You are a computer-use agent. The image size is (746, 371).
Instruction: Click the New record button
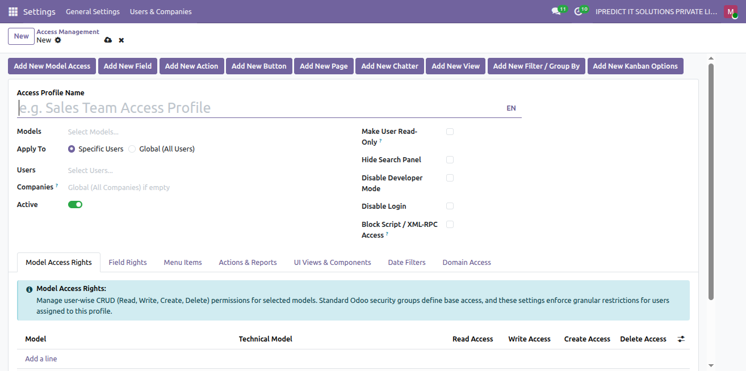click(x=22, y=36)
